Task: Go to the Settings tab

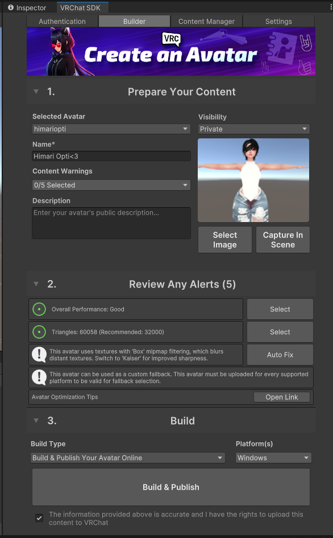Action: [278, 21]
